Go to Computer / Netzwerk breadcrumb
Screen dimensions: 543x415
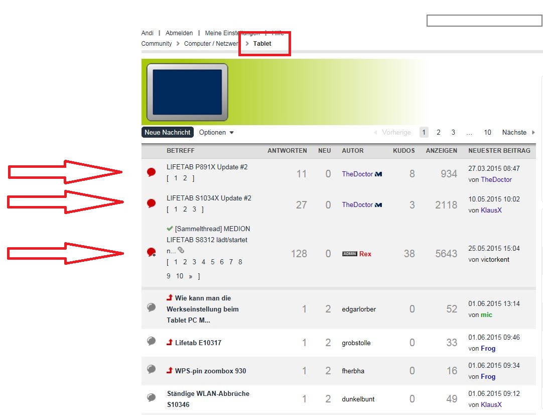point(211,44)
